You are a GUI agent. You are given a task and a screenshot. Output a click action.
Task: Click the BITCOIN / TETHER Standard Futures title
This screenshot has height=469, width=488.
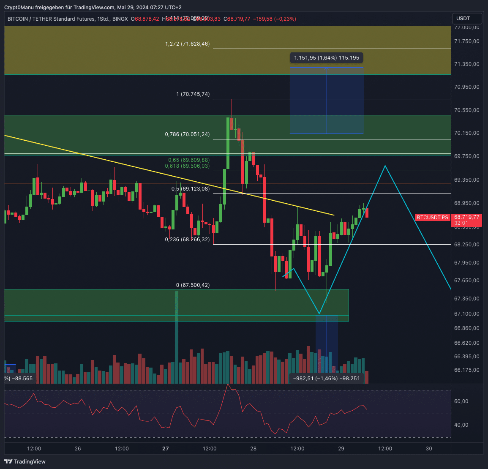[x=59, y=19]
